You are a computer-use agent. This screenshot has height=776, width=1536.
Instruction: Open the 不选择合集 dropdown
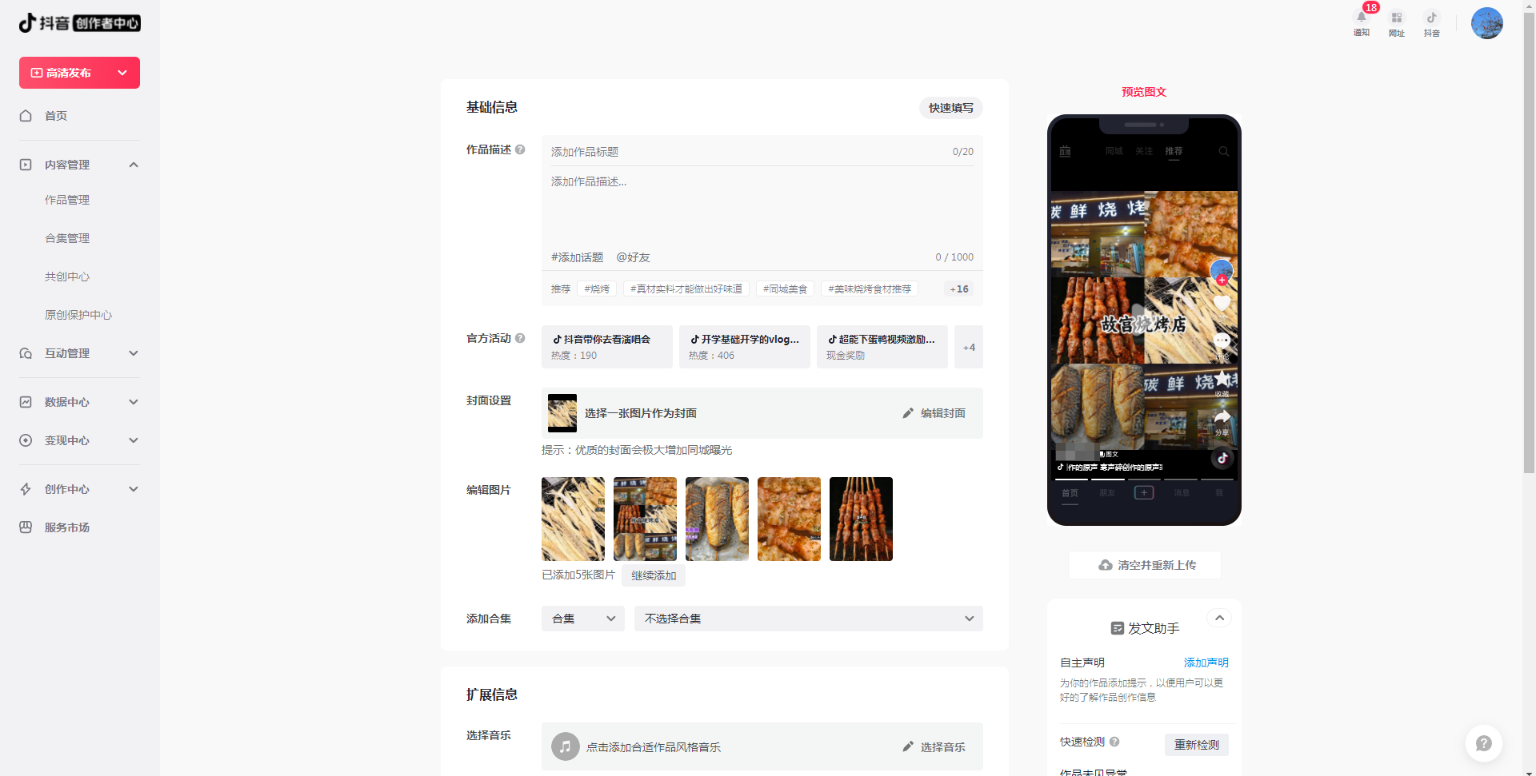[x=809, y=619]
